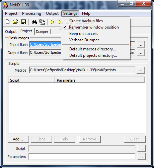This screenshot has width=154, height=168.
Task: Choose Default projects directory...
Action: (96, 55)
